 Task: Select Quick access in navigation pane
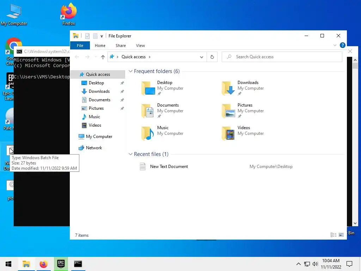point(98,74)
